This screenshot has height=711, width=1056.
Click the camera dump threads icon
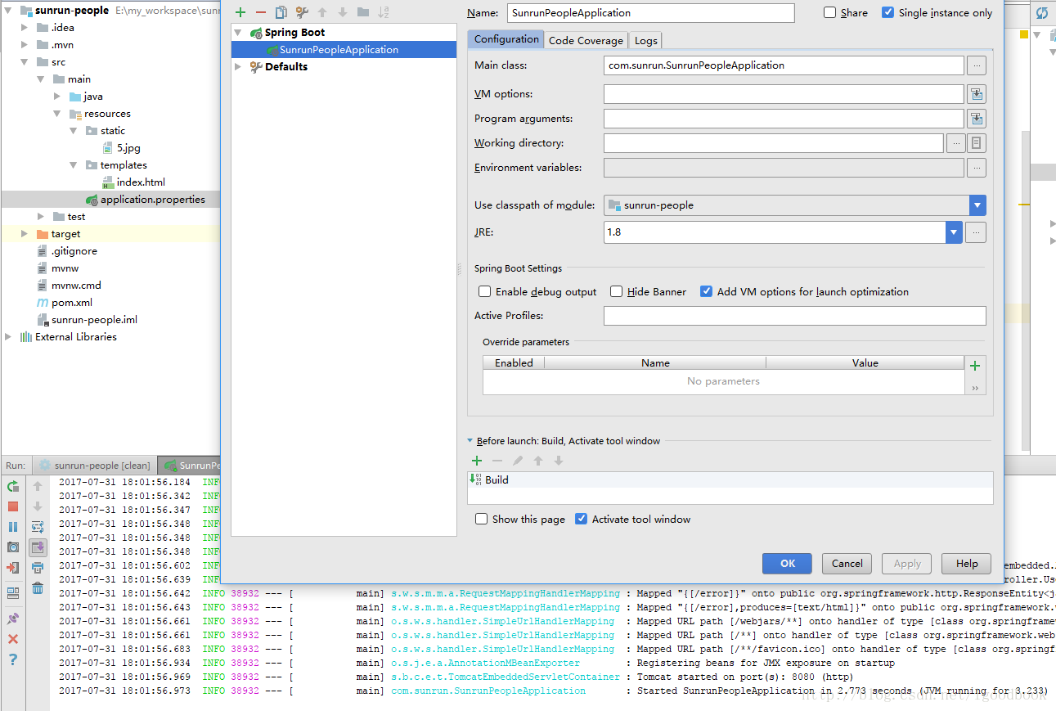click(13, 547)
